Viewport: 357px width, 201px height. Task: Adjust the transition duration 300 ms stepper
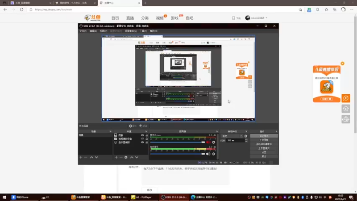[x=246, y=141]
